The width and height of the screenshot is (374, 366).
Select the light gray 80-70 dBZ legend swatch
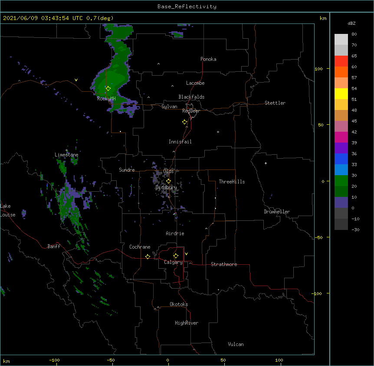(341, 40)
